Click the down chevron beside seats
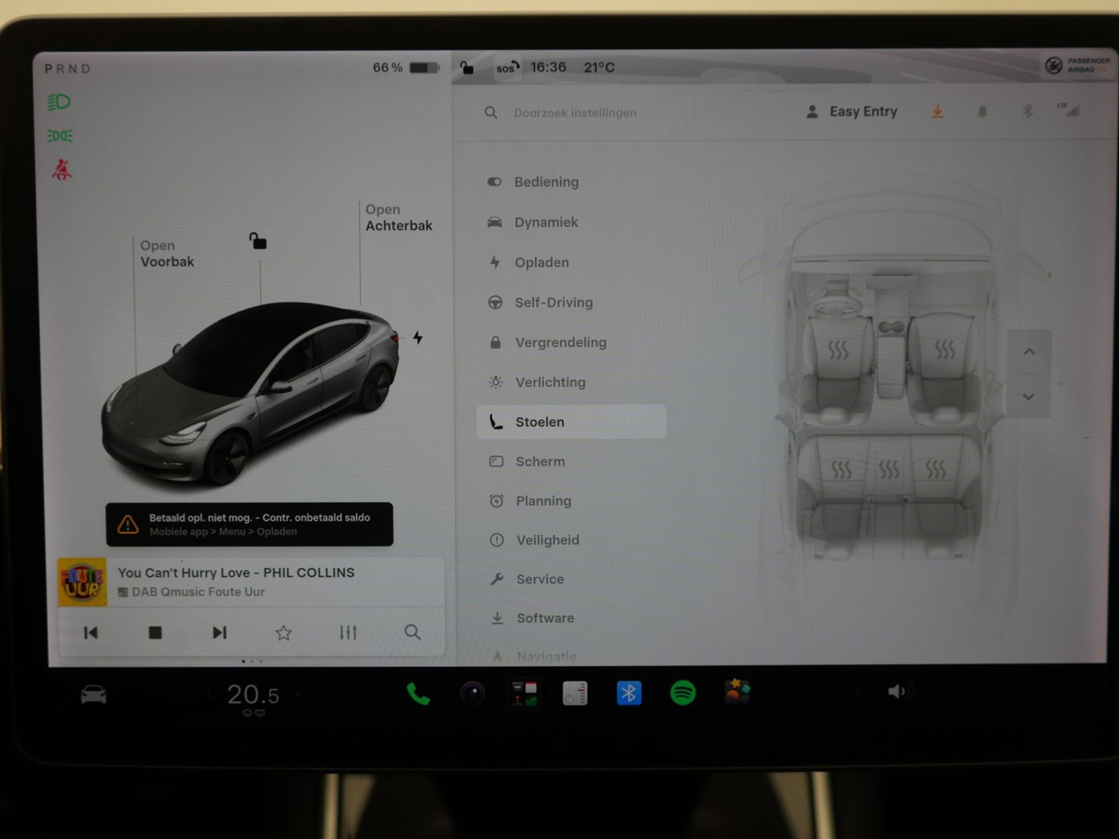The image size is (1119, 839). click(x=1029, y=397)
